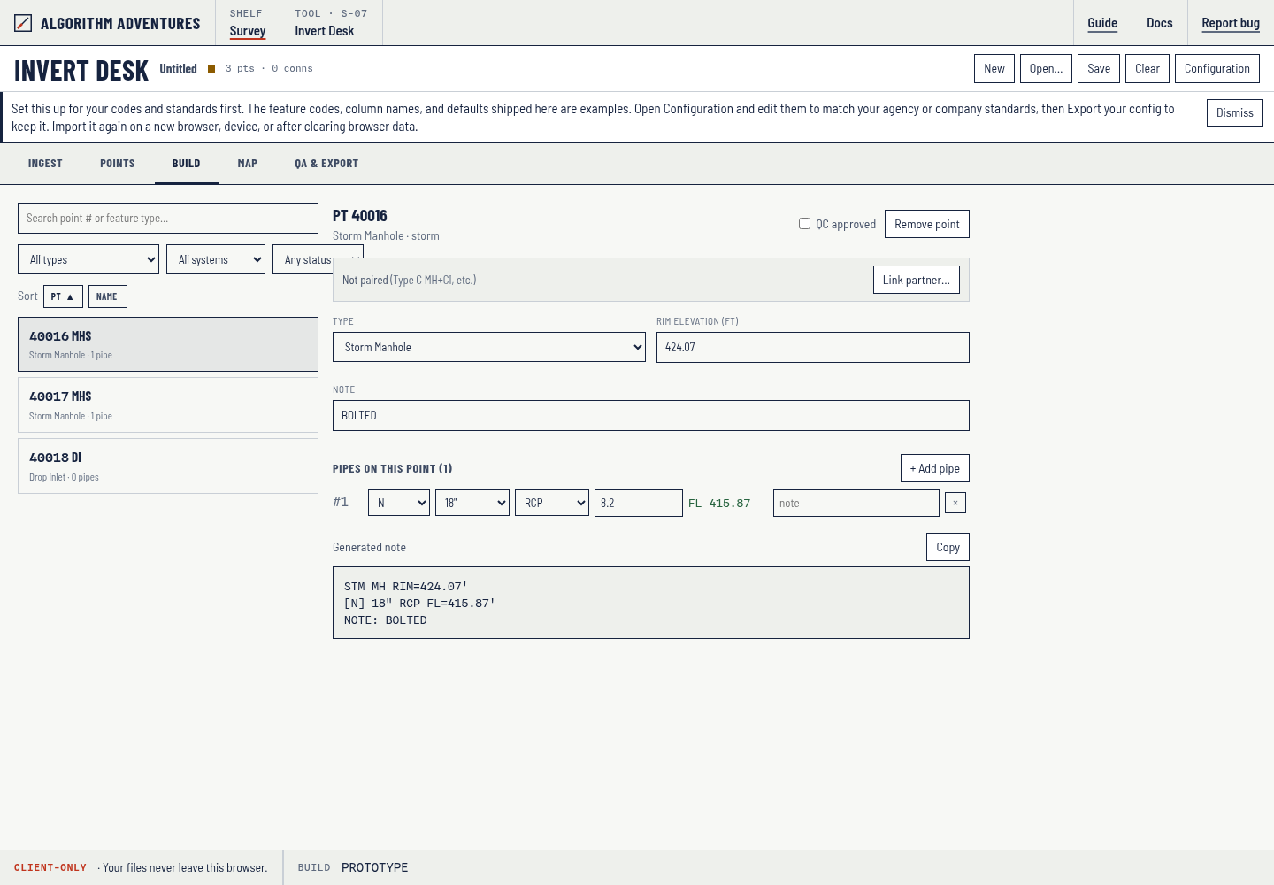1274x885 pixels.
Task: Sort the list by NAME
Action: point(107,296)
